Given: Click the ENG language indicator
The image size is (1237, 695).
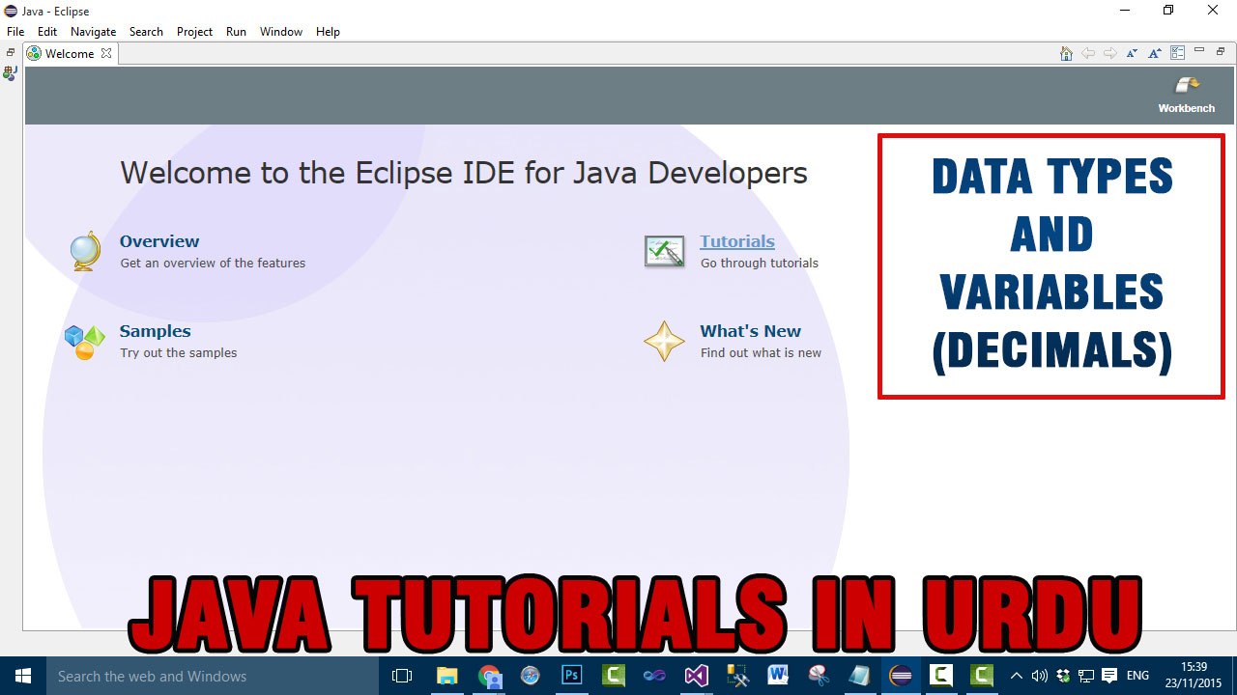Looking at the screenshot, I should click(x=1138, y=676).
